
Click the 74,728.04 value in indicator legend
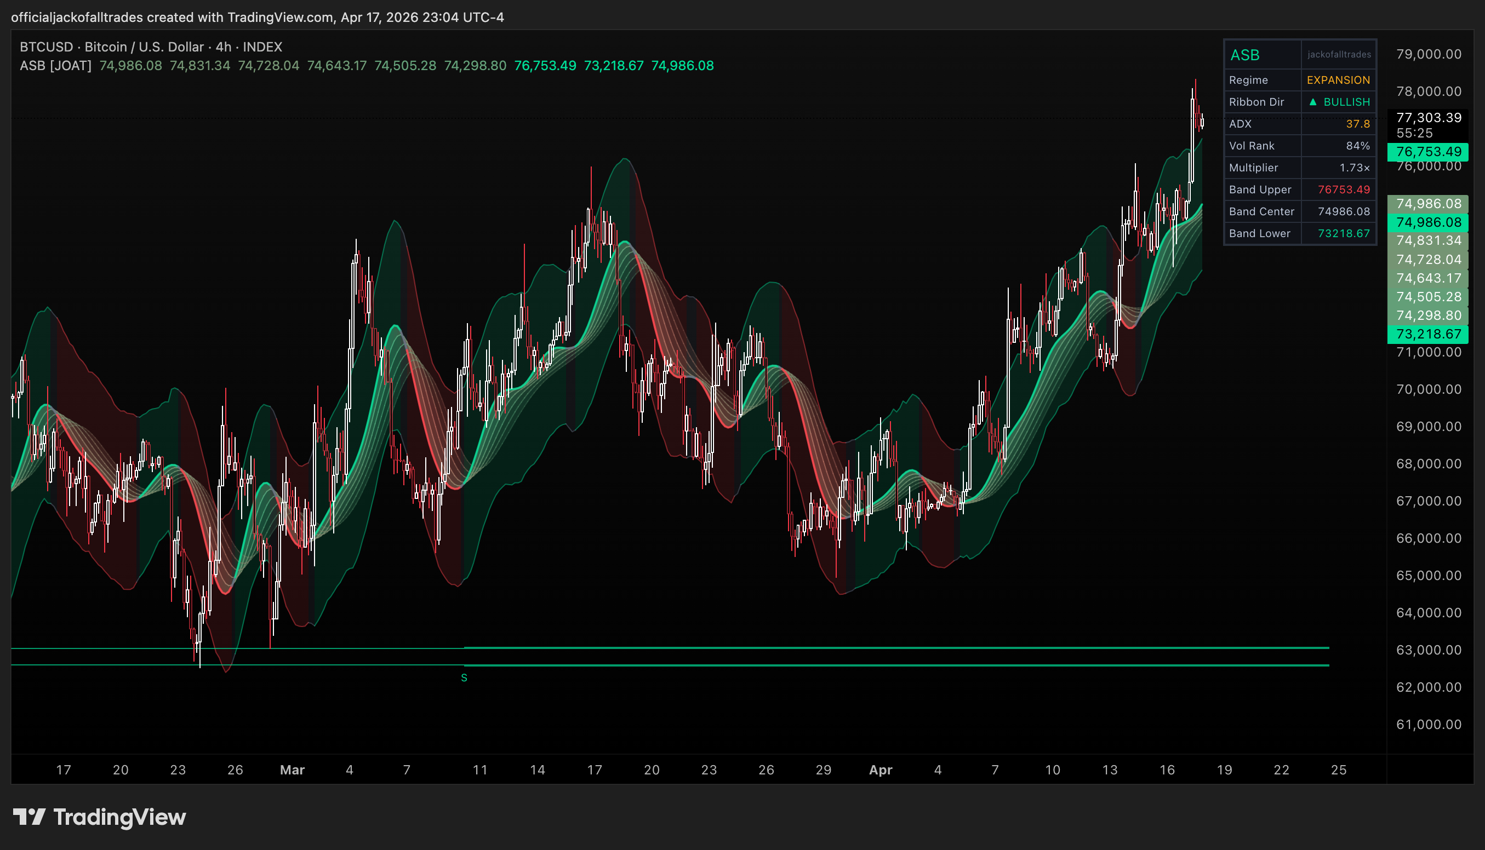coord(269,65)
